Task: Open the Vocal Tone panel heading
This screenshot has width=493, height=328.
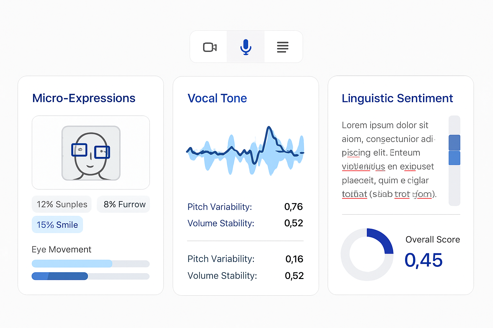Action: pos(217,98)
